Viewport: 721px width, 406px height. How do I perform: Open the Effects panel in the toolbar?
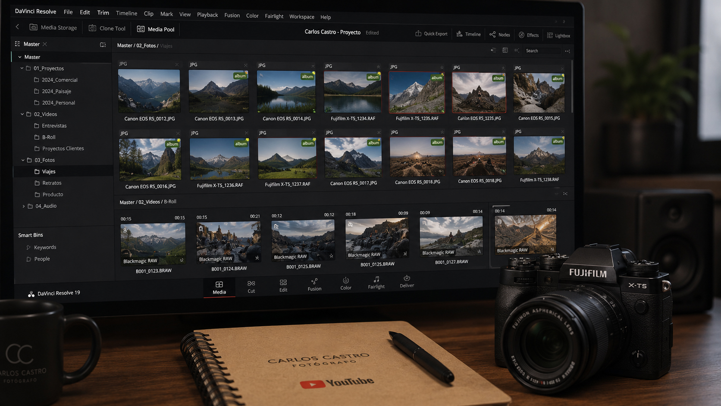point(529,35)
